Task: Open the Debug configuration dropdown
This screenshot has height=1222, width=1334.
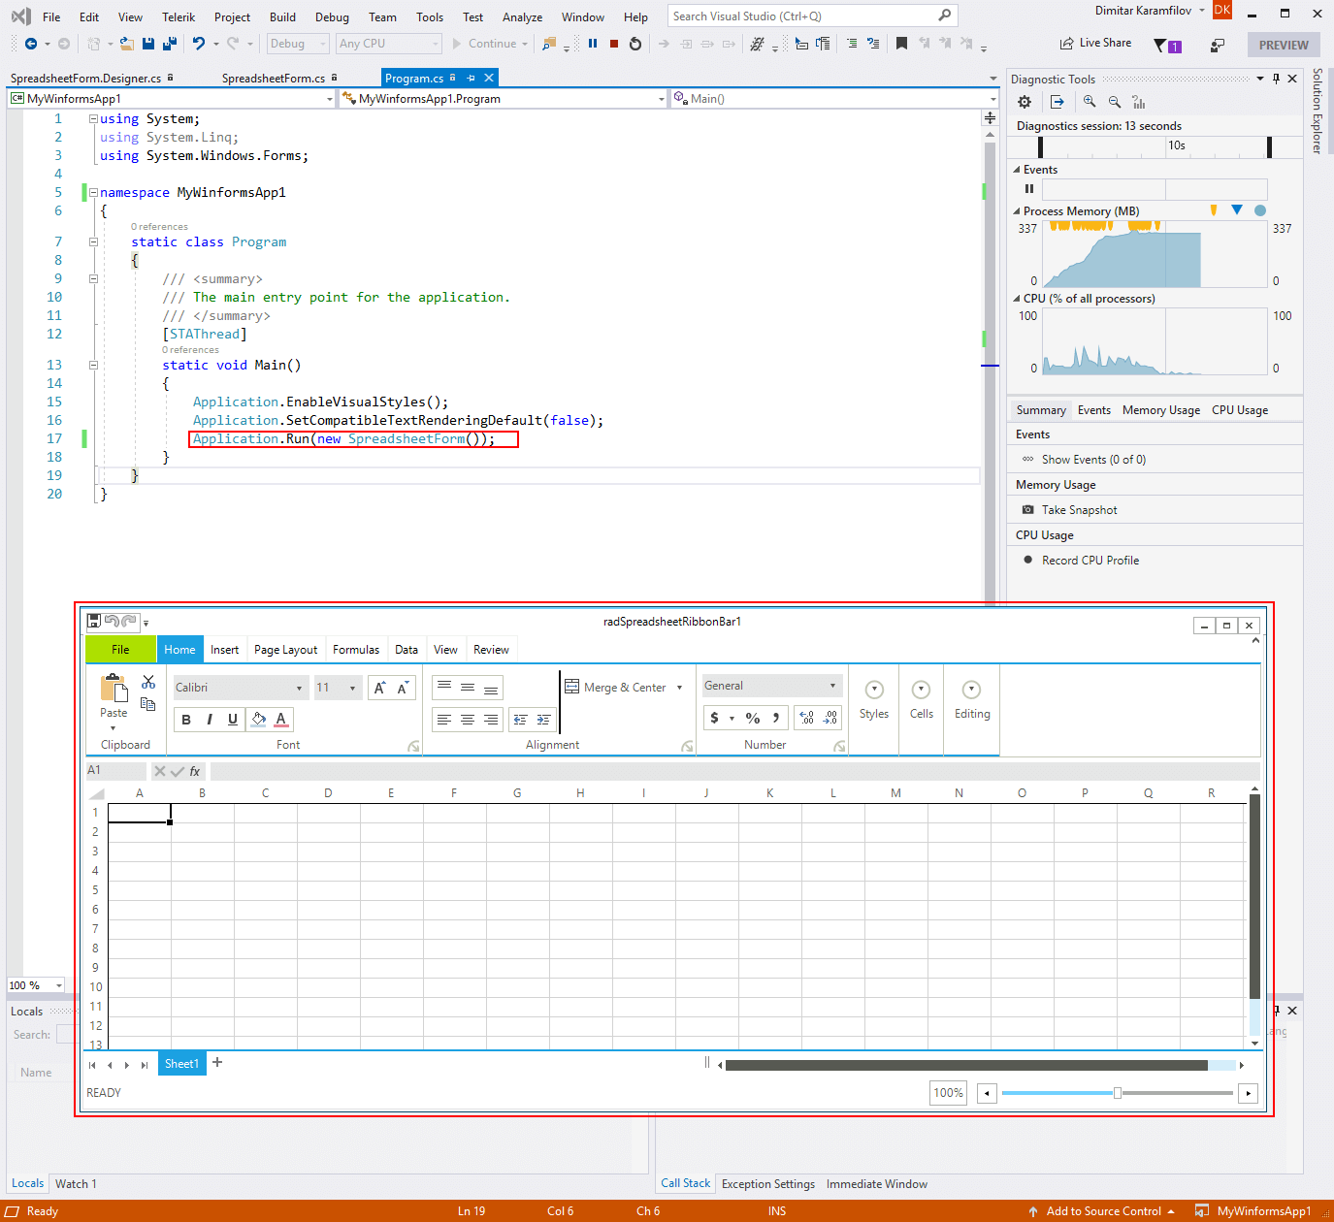Action: tap(297, 44)
